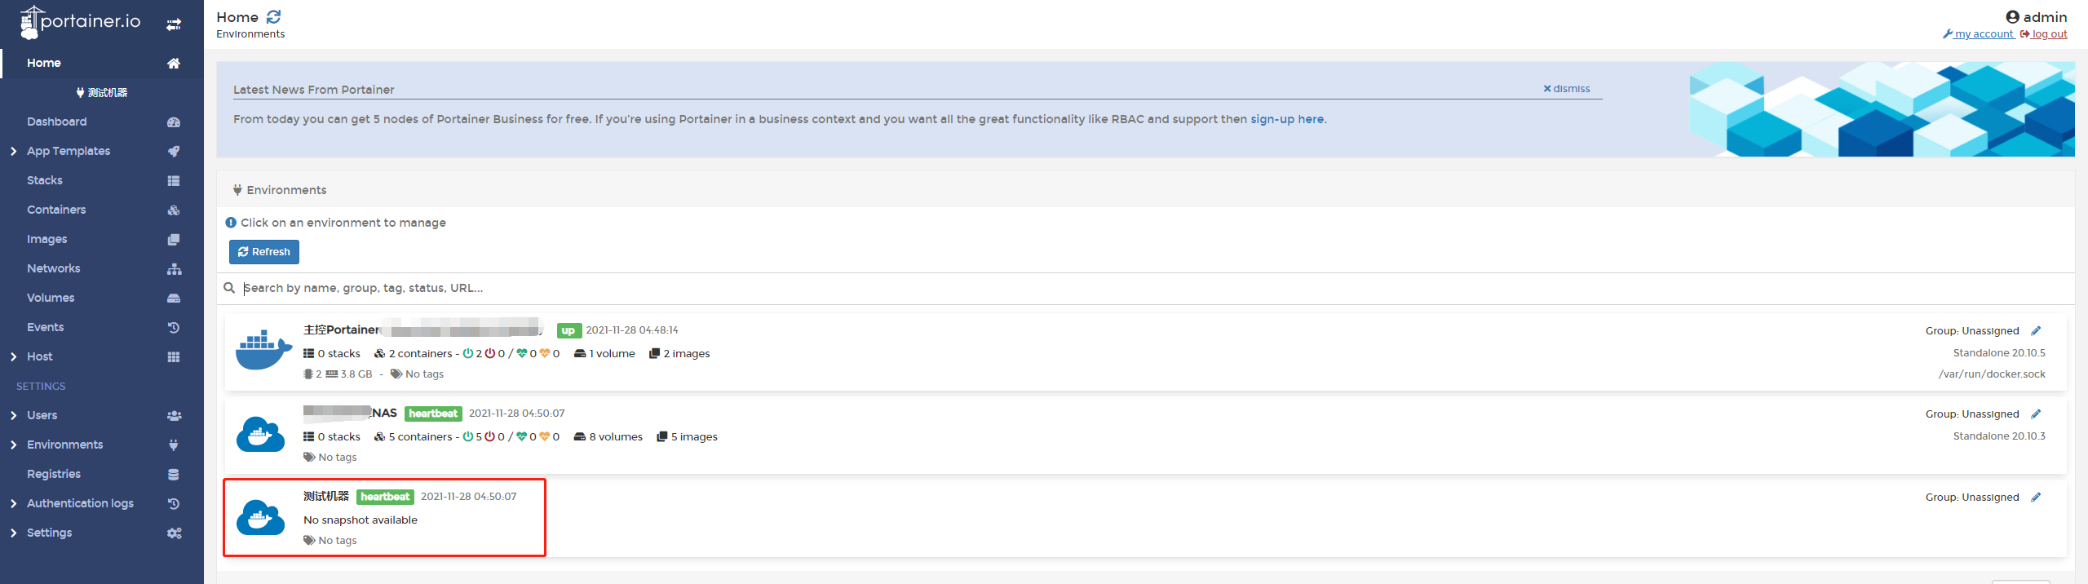Open Events in the sidebar
This screenshot has width=2088, height=584.
[46, 327]
